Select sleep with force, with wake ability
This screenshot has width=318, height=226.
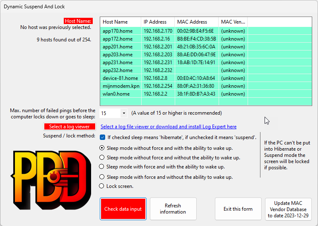click(x=102, y=167)
